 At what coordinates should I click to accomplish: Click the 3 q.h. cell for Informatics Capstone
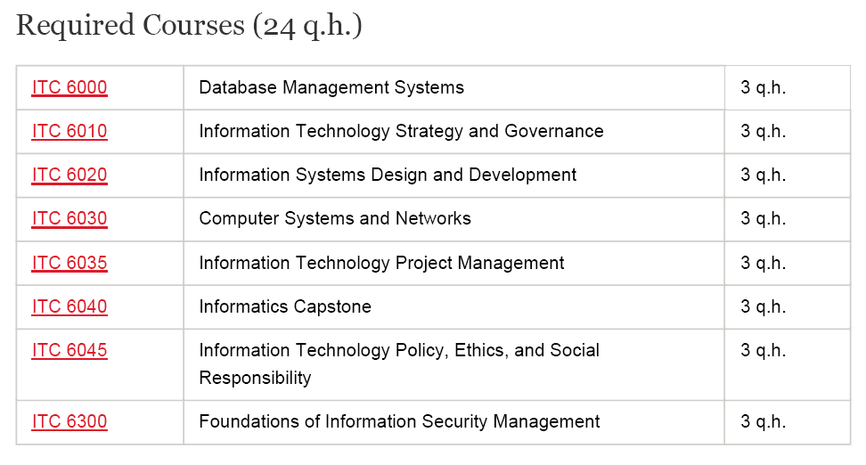764,306
